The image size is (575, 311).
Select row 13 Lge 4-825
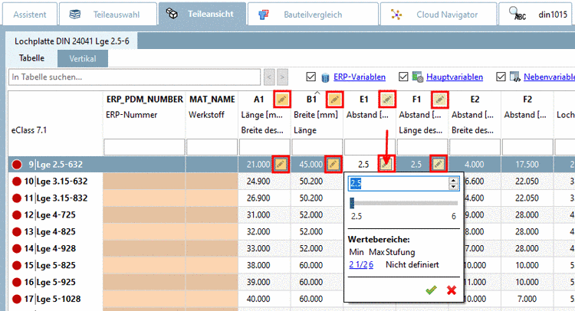[x=55, y=232]
